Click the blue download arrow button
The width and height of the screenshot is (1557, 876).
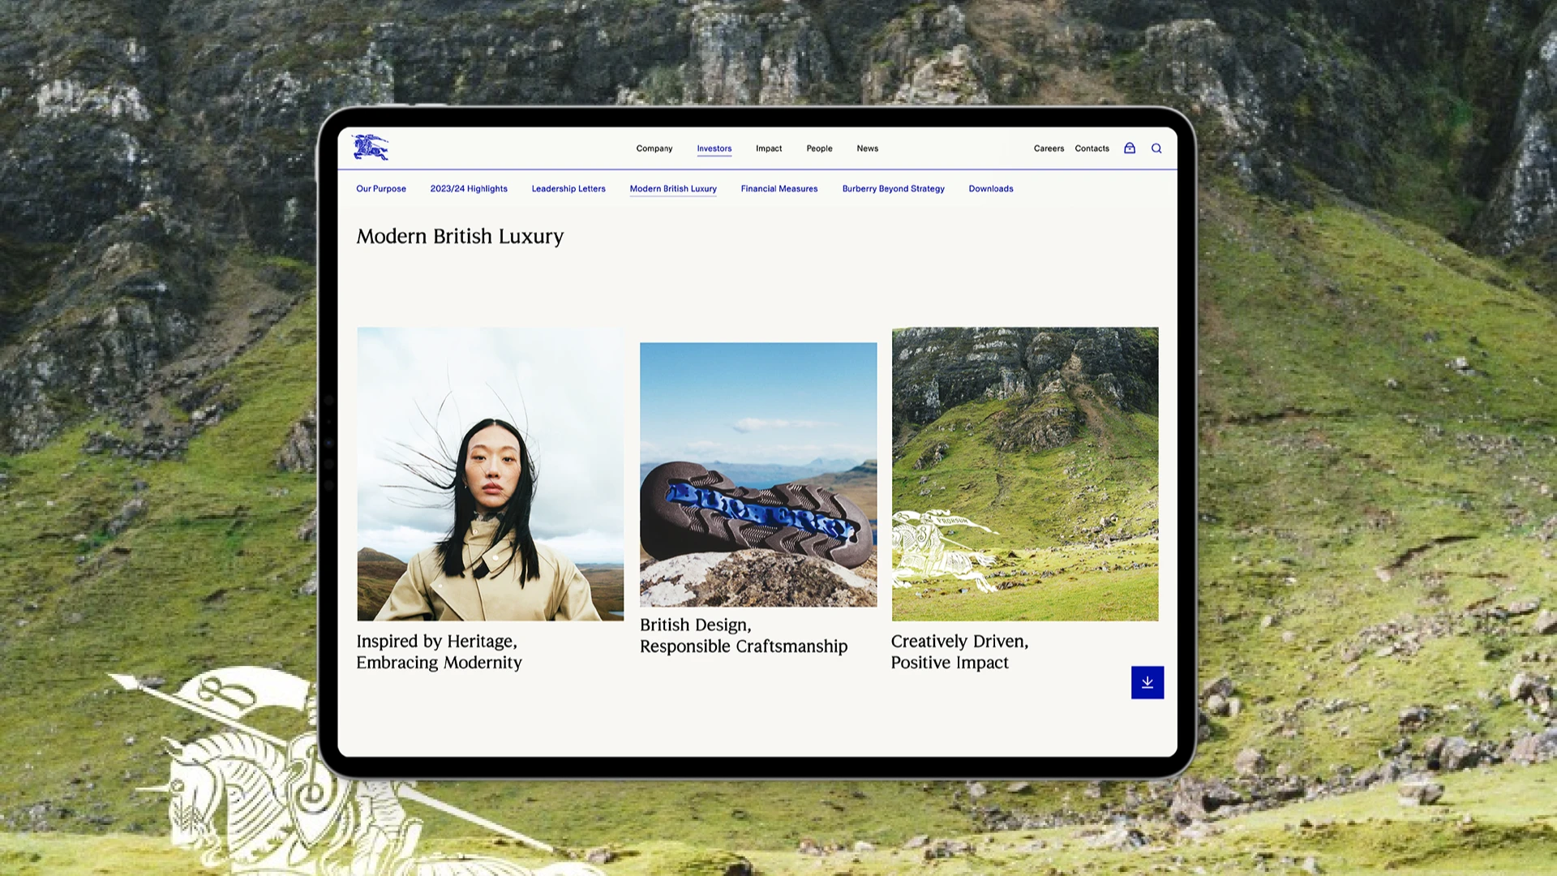click(x=1147, y=682)
